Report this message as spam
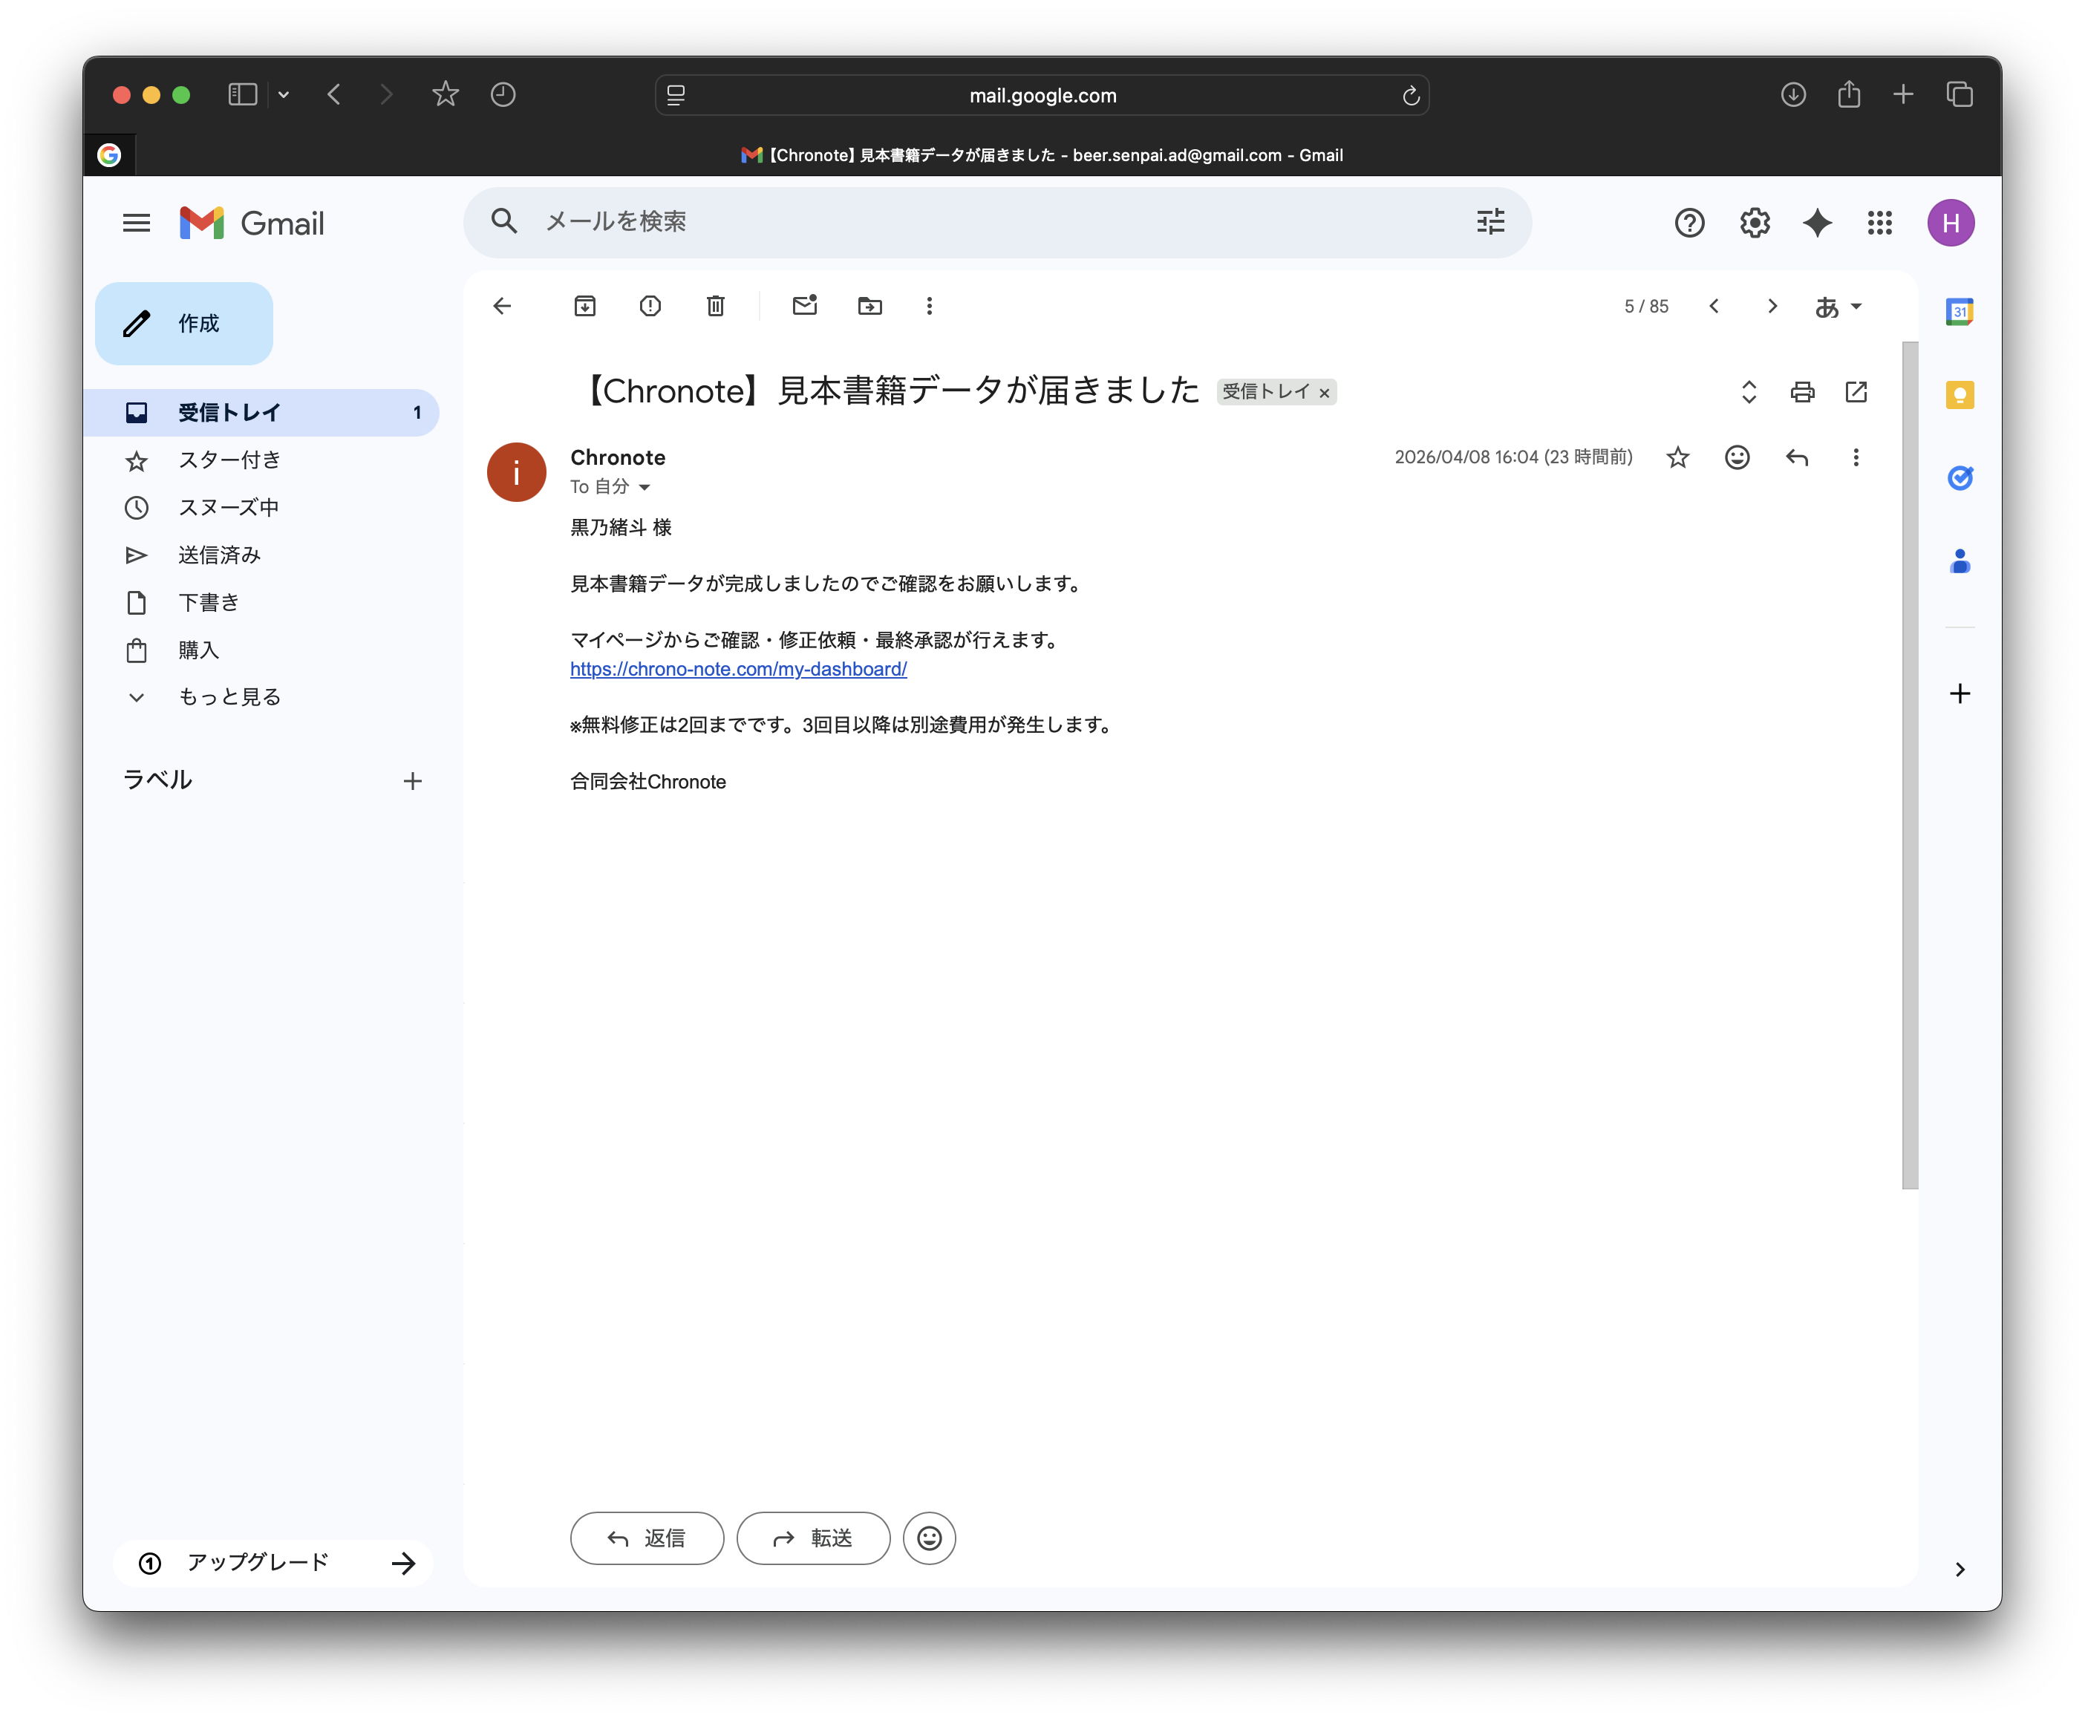The height and width of the screenshot is (1721, 2085). [x=650, y=307]
